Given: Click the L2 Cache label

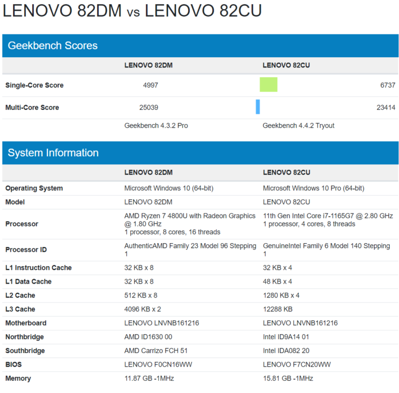Looking at the screenshot, I should (20, 295).
